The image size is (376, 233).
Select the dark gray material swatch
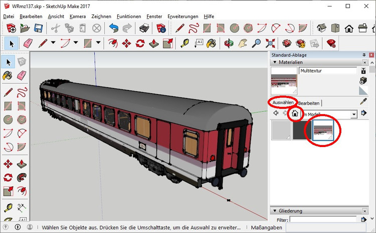click(302, 130)
